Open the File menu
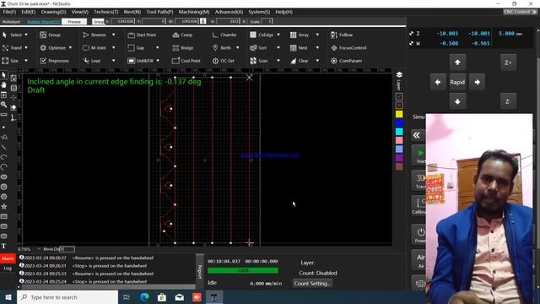540x304 pixels. (x=9, y=12)
